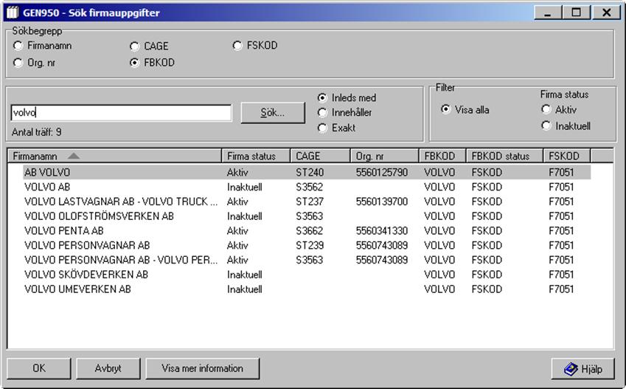626x389 pixels.
Task: Select the VOLVO SKÖVDEVERKEN AB row
Action: click(307, 275)
